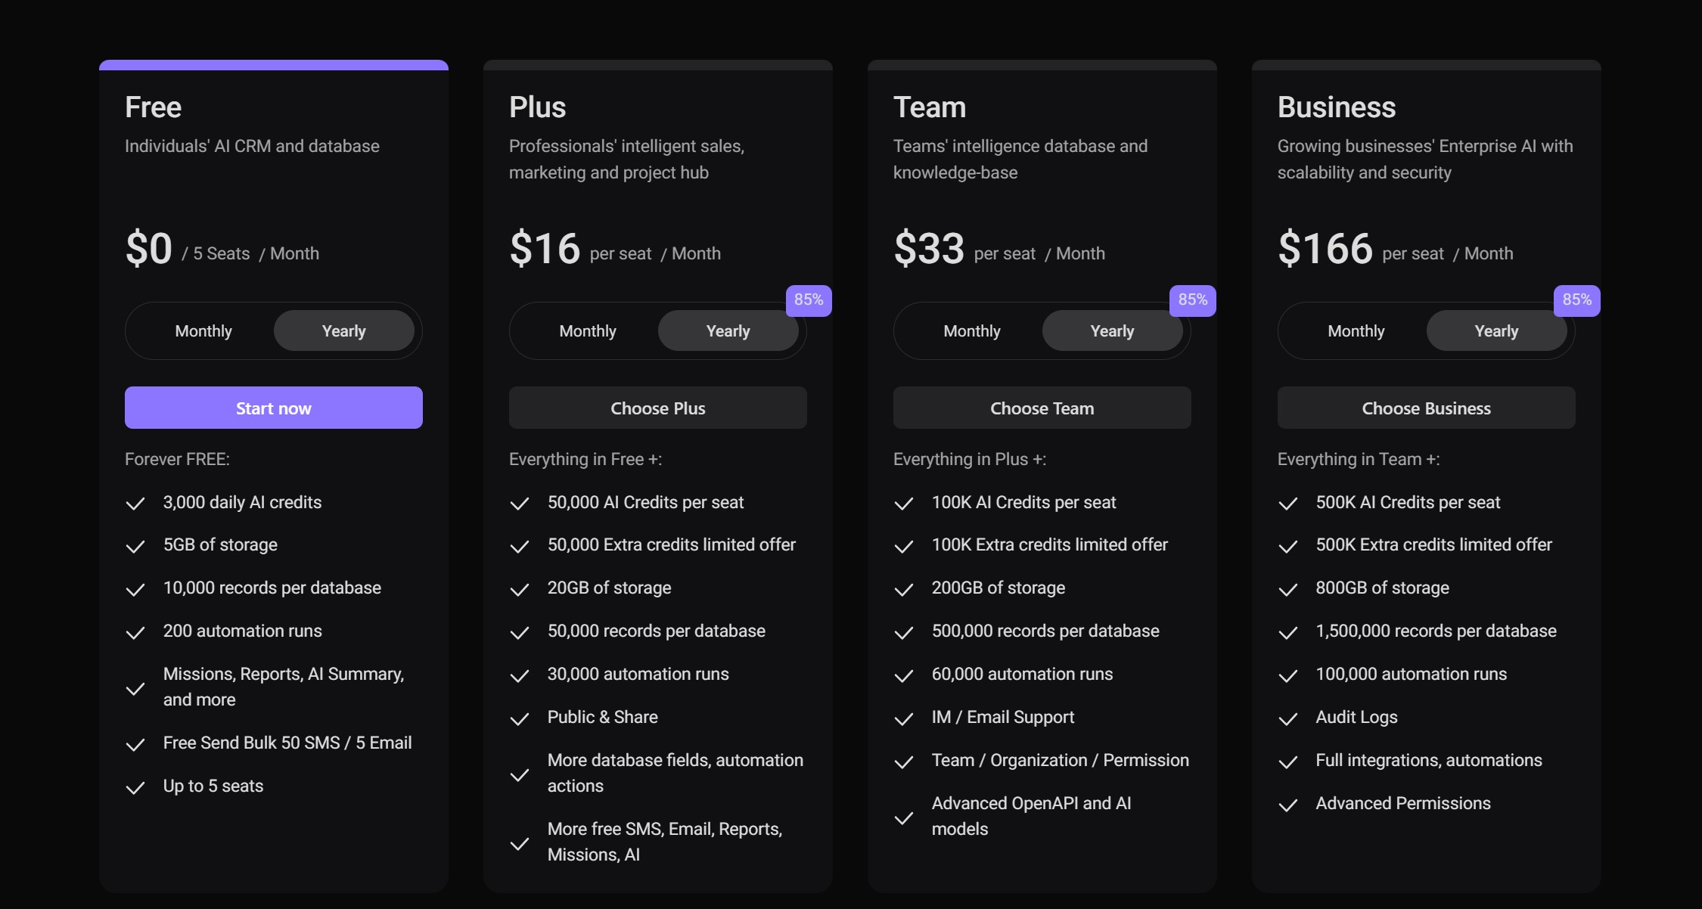Select Yearly billing on Business plan
This screenshot has width=1702, height=909.
coord(1496,330)
